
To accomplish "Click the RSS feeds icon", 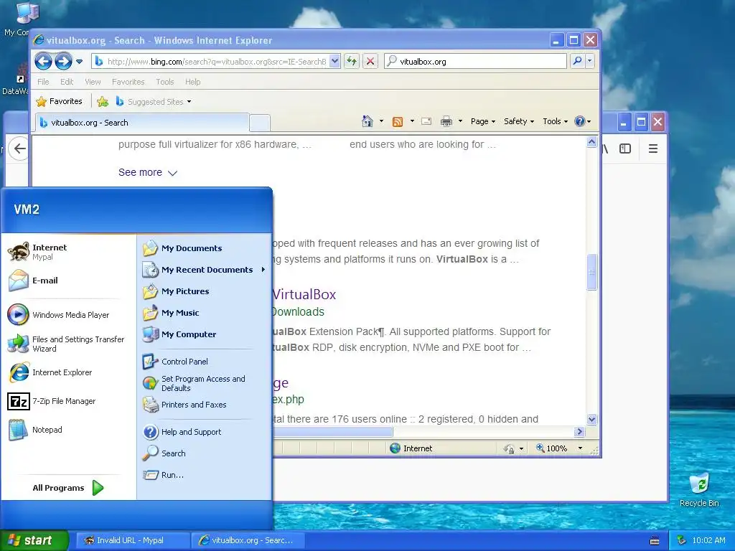I will pos(398,121).
